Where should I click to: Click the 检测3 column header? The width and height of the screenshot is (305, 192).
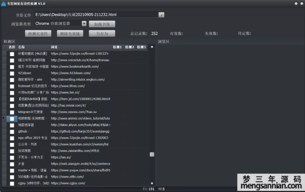pos(141,47)
